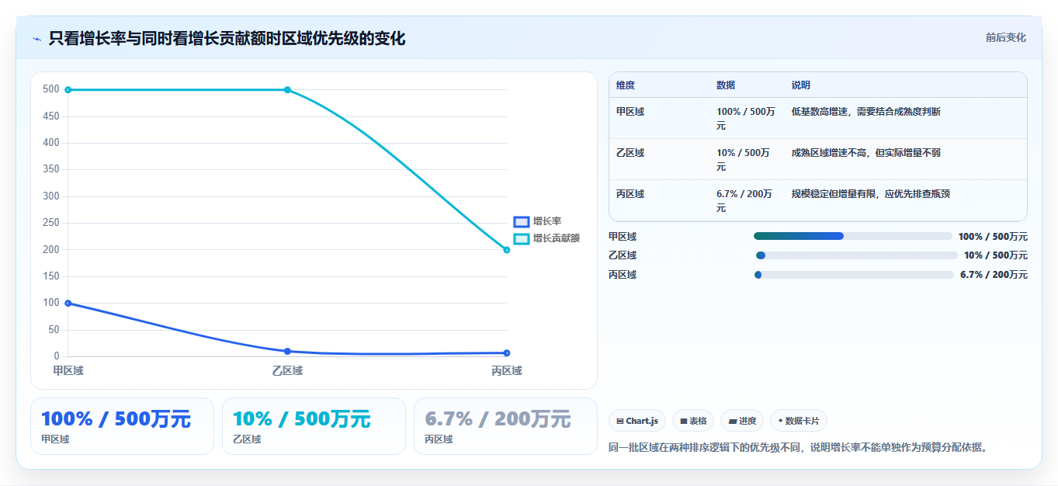Click the lightning icon beside the title
Image resolution: width=1058 pixels, height=486 pixels.
(x=36, y=39)
